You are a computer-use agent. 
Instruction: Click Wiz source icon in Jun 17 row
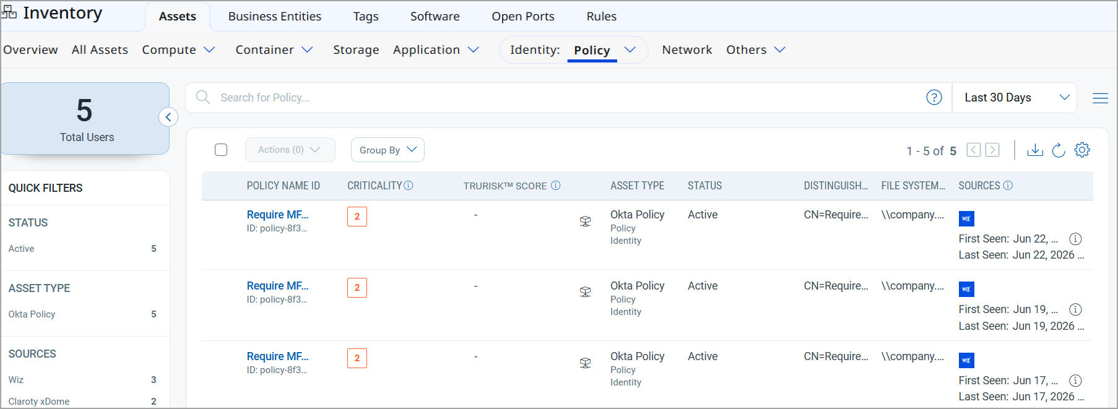(x=966, y=360)
